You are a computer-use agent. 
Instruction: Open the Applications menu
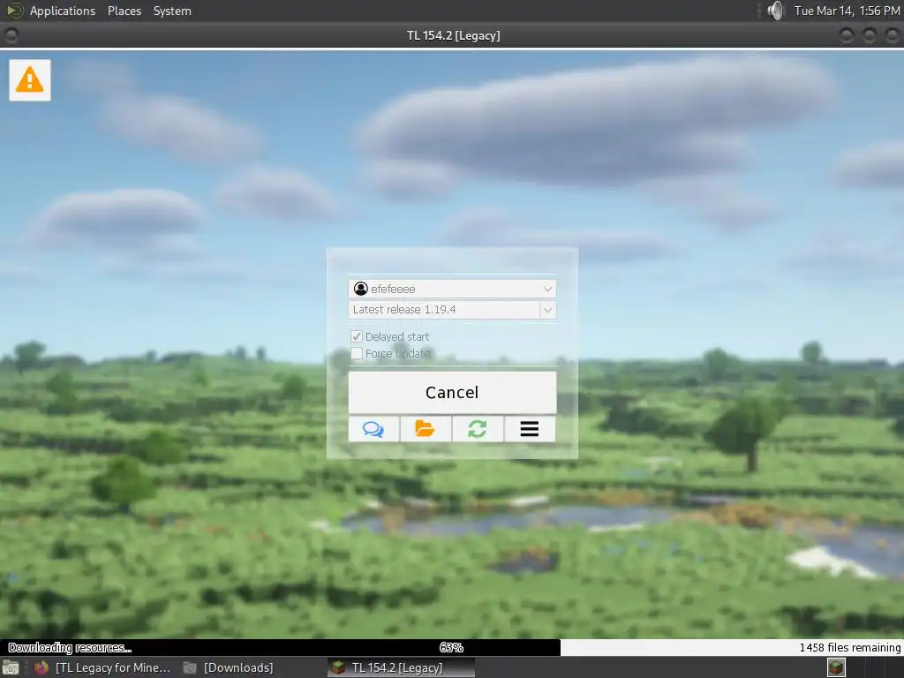point(63,11)
